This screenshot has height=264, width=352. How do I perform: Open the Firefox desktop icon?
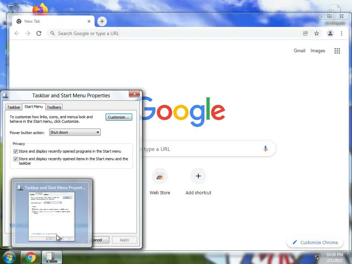40,9
